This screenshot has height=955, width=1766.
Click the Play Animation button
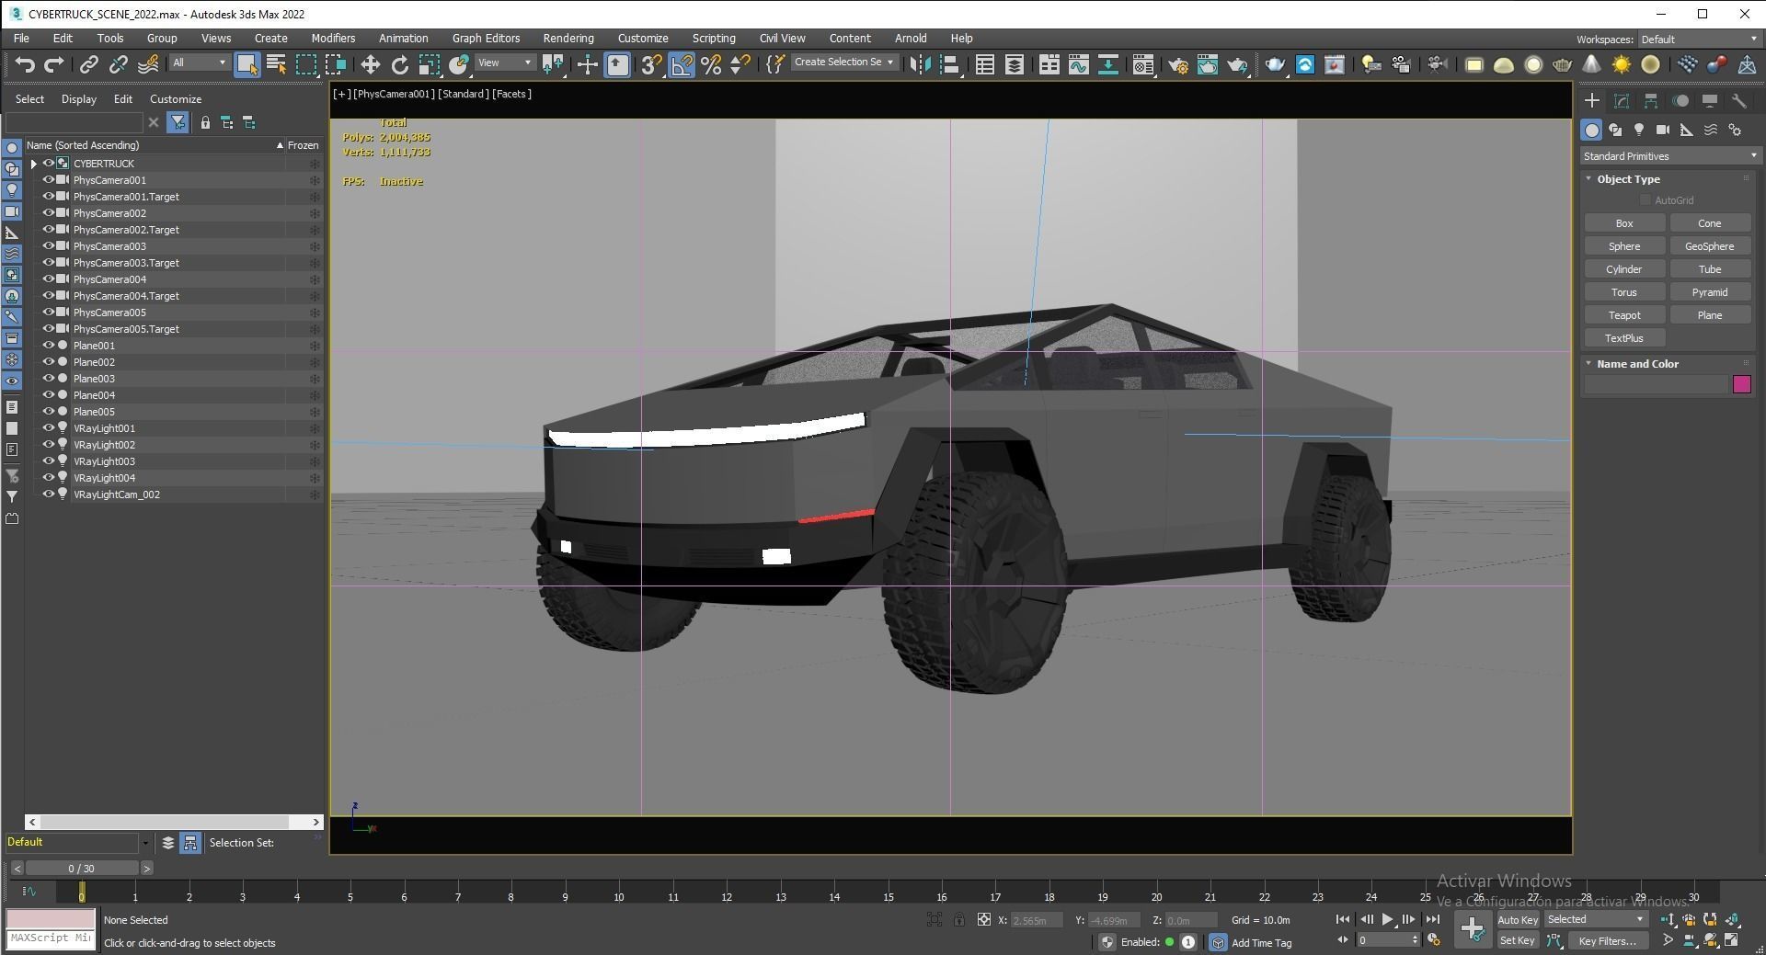(x=1387, y=919)
